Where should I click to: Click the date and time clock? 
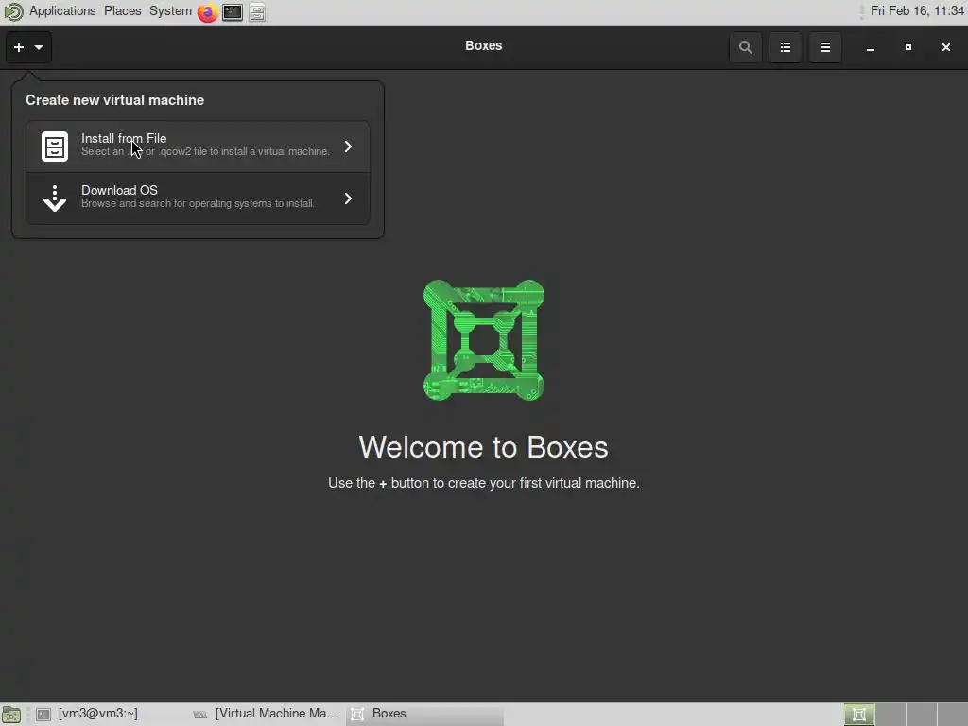917,11
